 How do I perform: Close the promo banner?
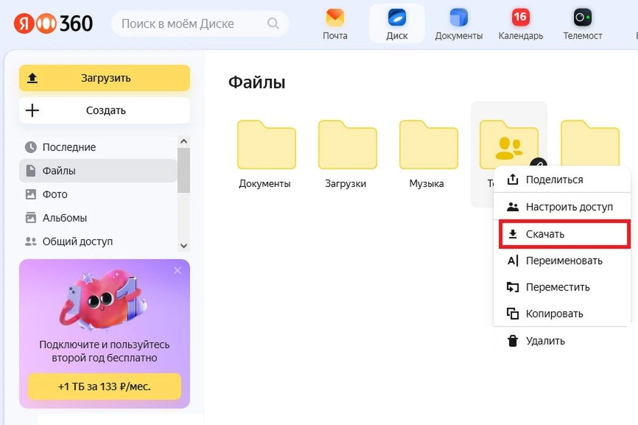tap(178, 270)
